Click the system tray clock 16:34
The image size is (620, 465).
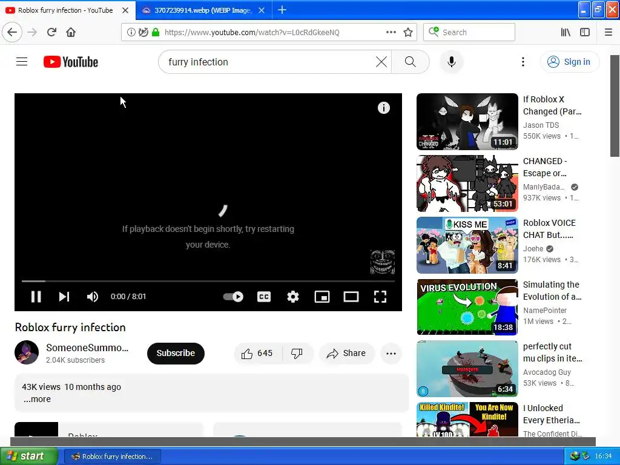[603, 456]
